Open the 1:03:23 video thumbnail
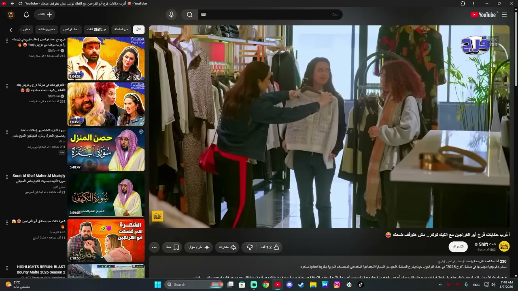The image size is (518, 291). pyautogui.click(x=106, y=104)
